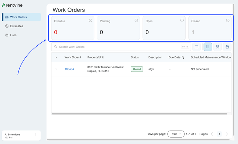The width and height of the screenshot is (238, 144).
Task: Switch to grid card view
Action: tap(217, 47)
